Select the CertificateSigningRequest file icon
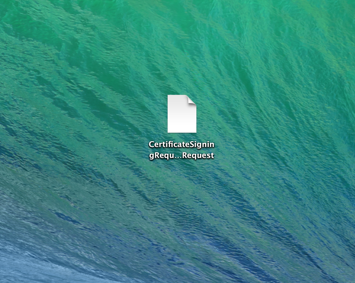The height and width of the screenshot is (283, 355). pyautogui.click(x=182, y=114)
